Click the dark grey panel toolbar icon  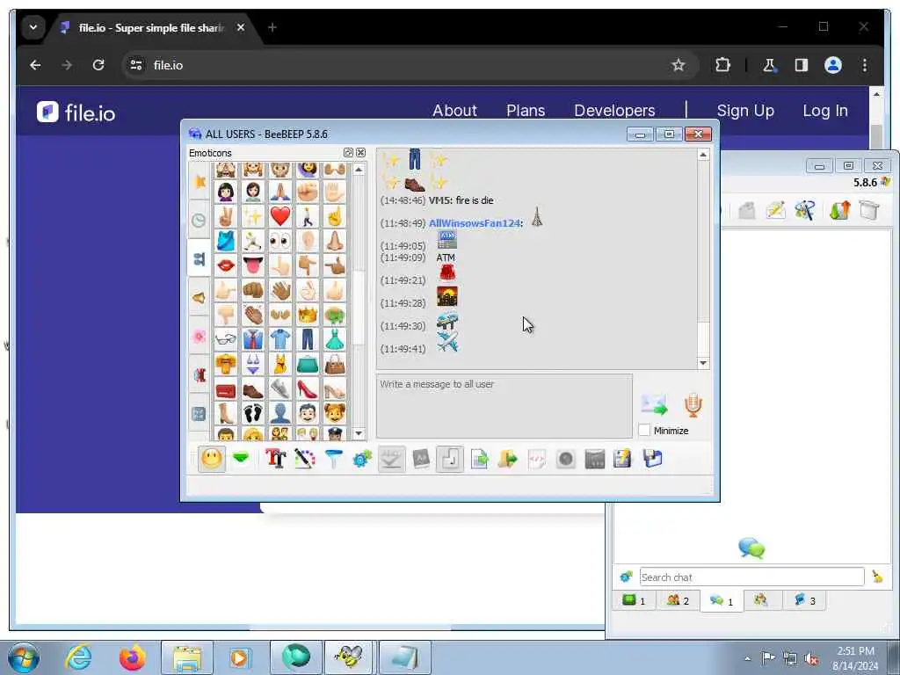[x=595, y=459]
